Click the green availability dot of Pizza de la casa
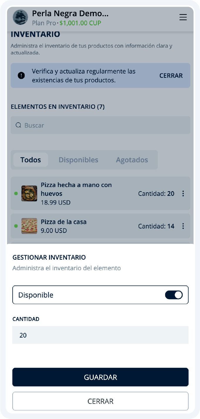Screen dimensions: 200x419 [x=15, y=226]
